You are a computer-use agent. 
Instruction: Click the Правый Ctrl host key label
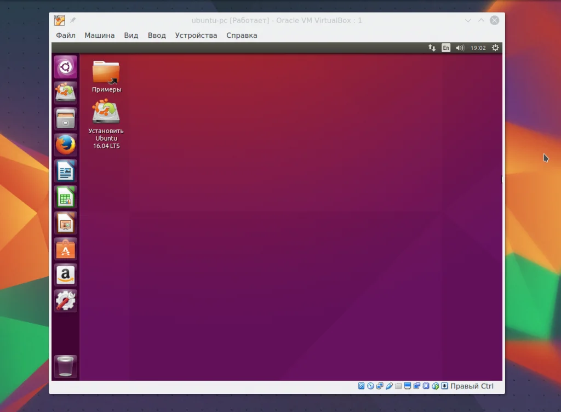pos(472,386)
